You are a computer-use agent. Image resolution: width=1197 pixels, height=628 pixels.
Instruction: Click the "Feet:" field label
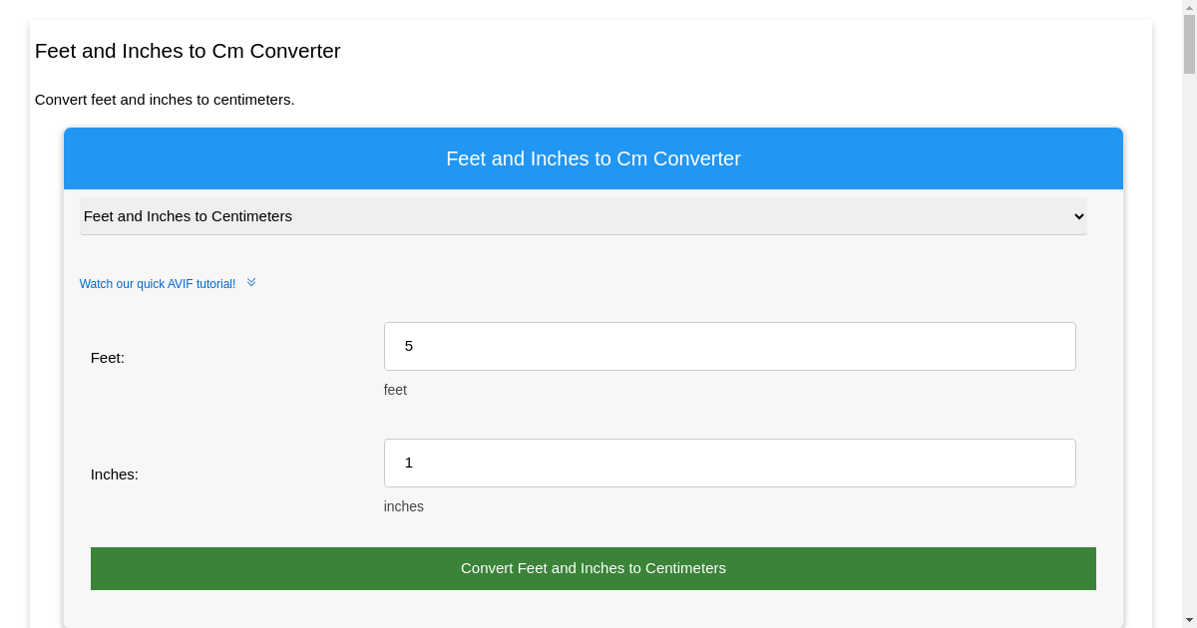[107, 357]
